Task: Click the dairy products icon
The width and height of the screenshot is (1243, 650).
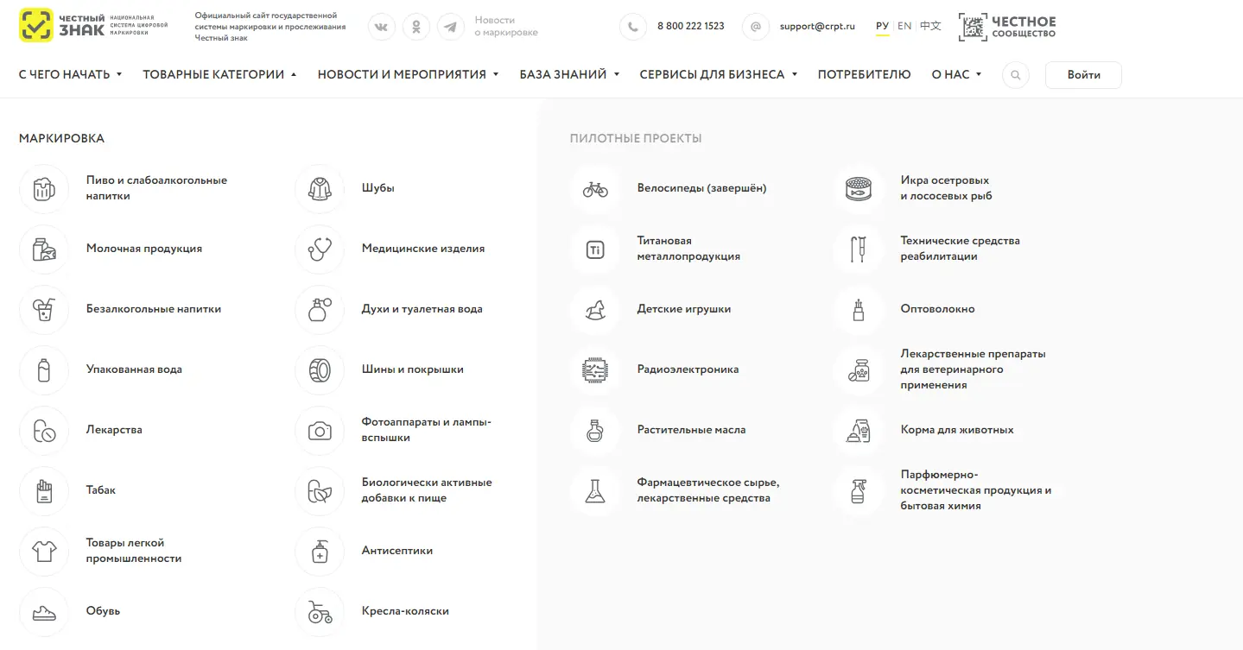Action: point(44,249)
